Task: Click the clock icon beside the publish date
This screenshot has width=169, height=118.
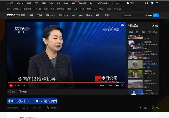Action: 24,107
